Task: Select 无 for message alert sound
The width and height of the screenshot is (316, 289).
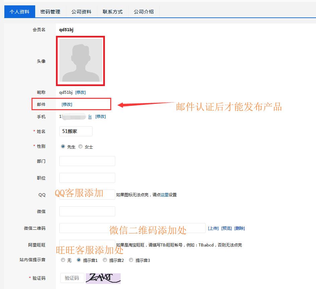Action: coord(63,260)
